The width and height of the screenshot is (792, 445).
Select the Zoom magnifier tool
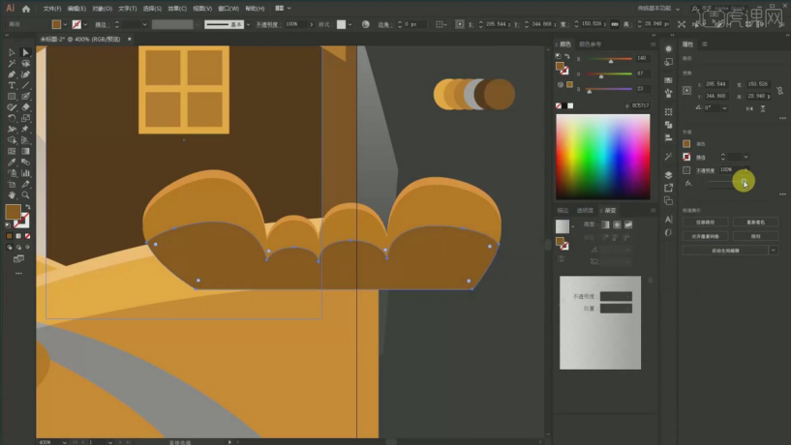25,193
